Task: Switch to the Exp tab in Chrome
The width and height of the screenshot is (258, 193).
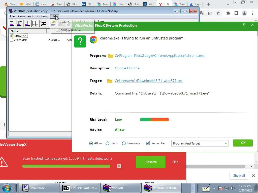Action: pos(195,4)
